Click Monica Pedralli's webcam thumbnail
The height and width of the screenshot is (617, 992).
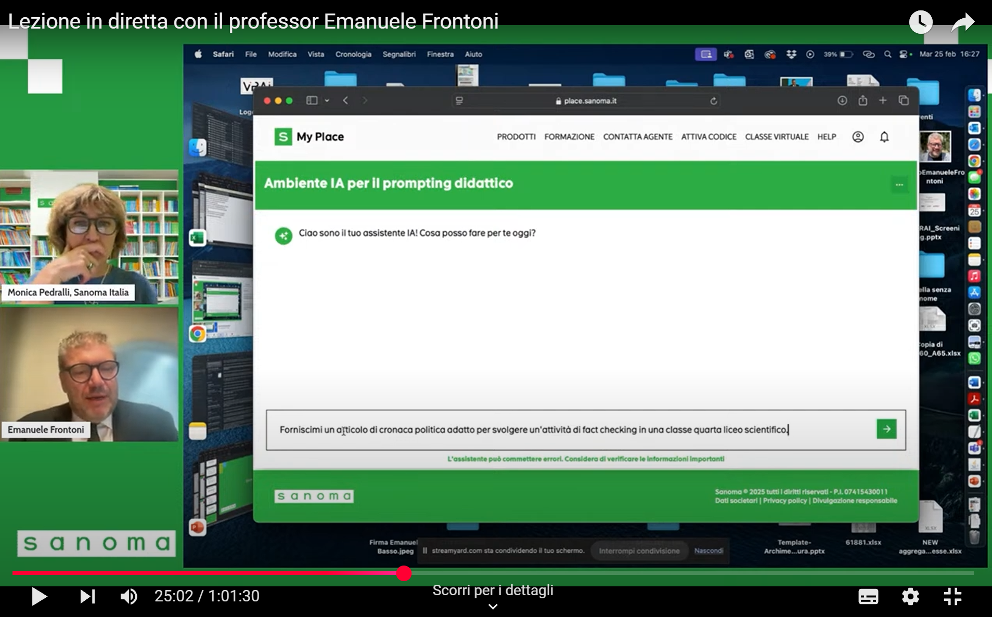(x=89, y=237)
